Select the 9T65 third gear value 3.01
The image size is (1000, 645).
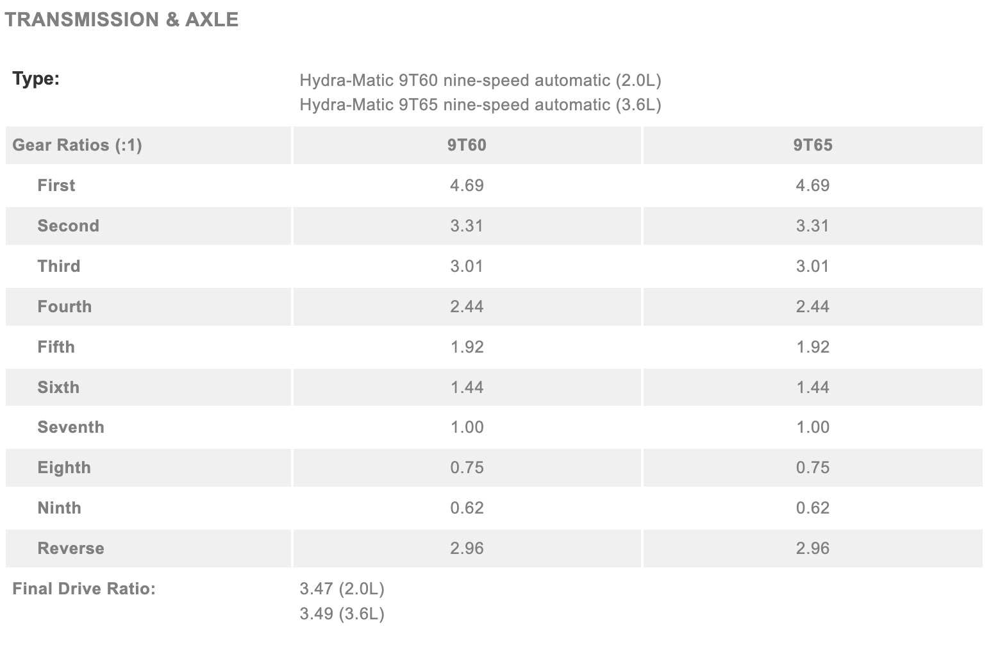(812, 266)
